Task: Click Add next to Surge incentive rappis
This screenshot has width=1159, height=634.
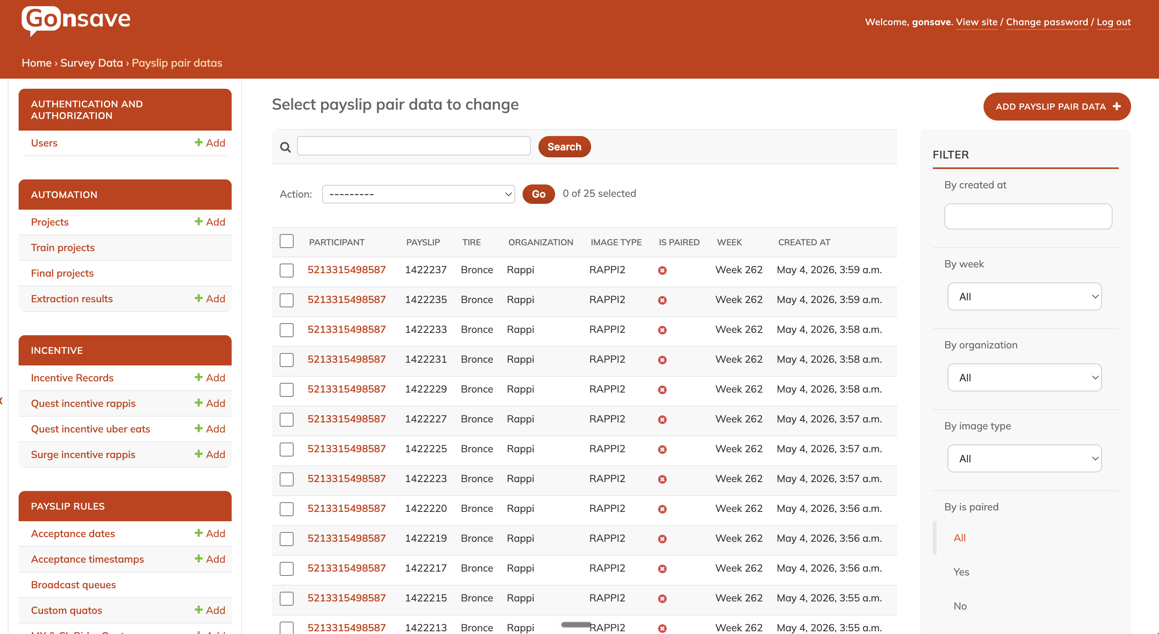Action: point(210,455)
